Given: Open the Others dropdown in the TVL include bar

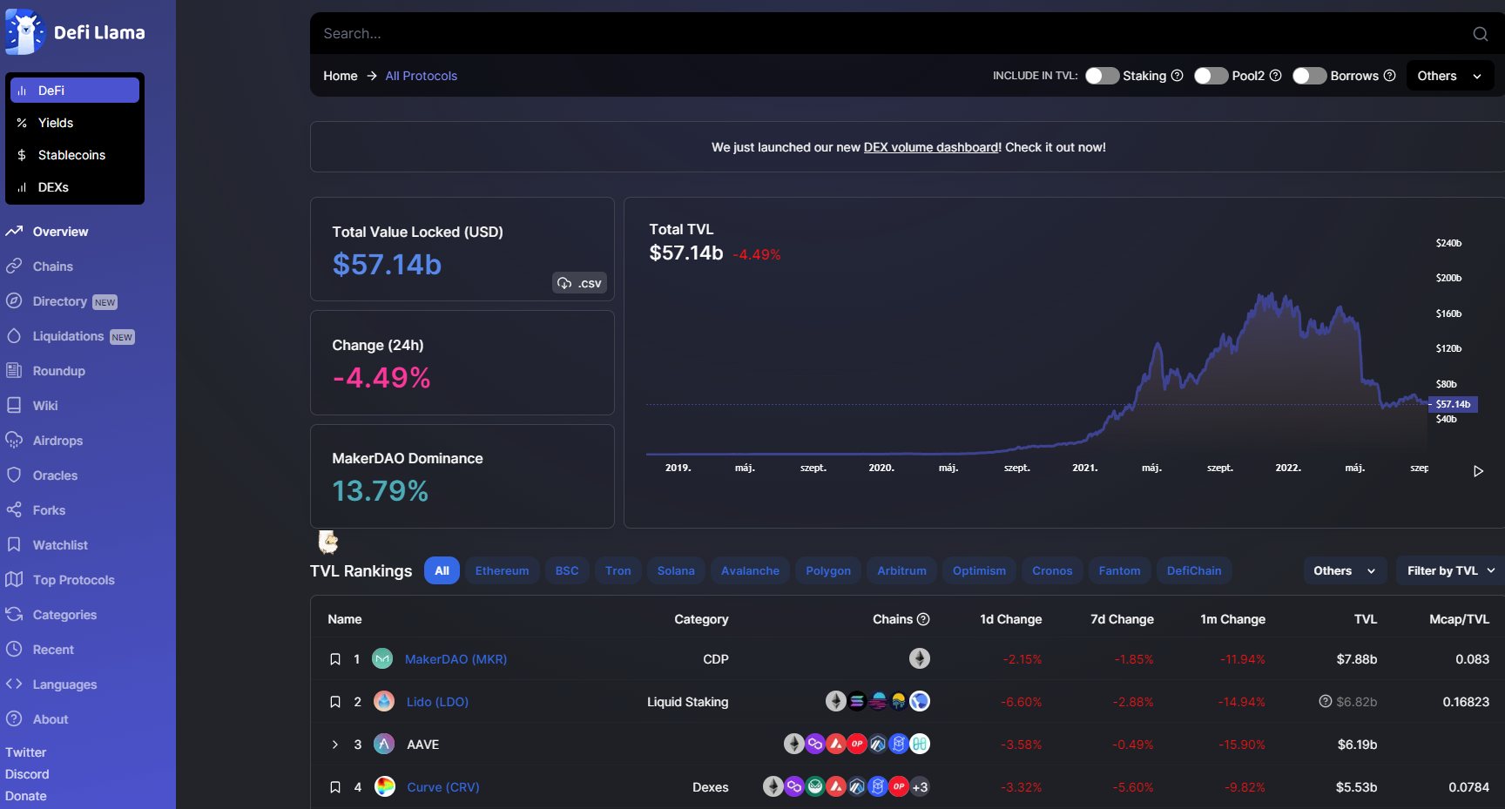Looking at the screenshot, I should point(1449,76).
